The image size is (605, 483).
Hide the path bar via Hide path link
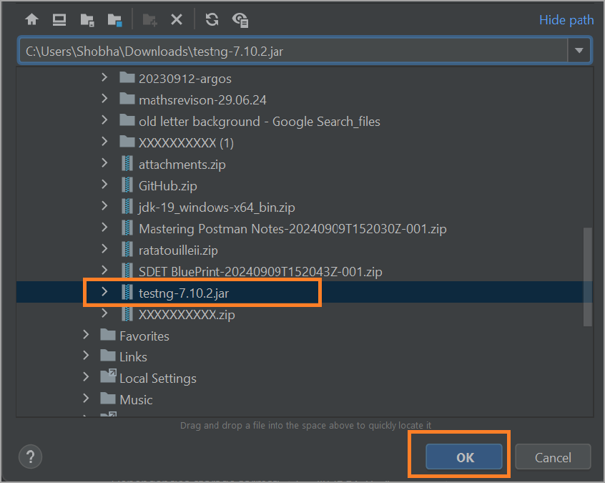(x=566, y=19)
